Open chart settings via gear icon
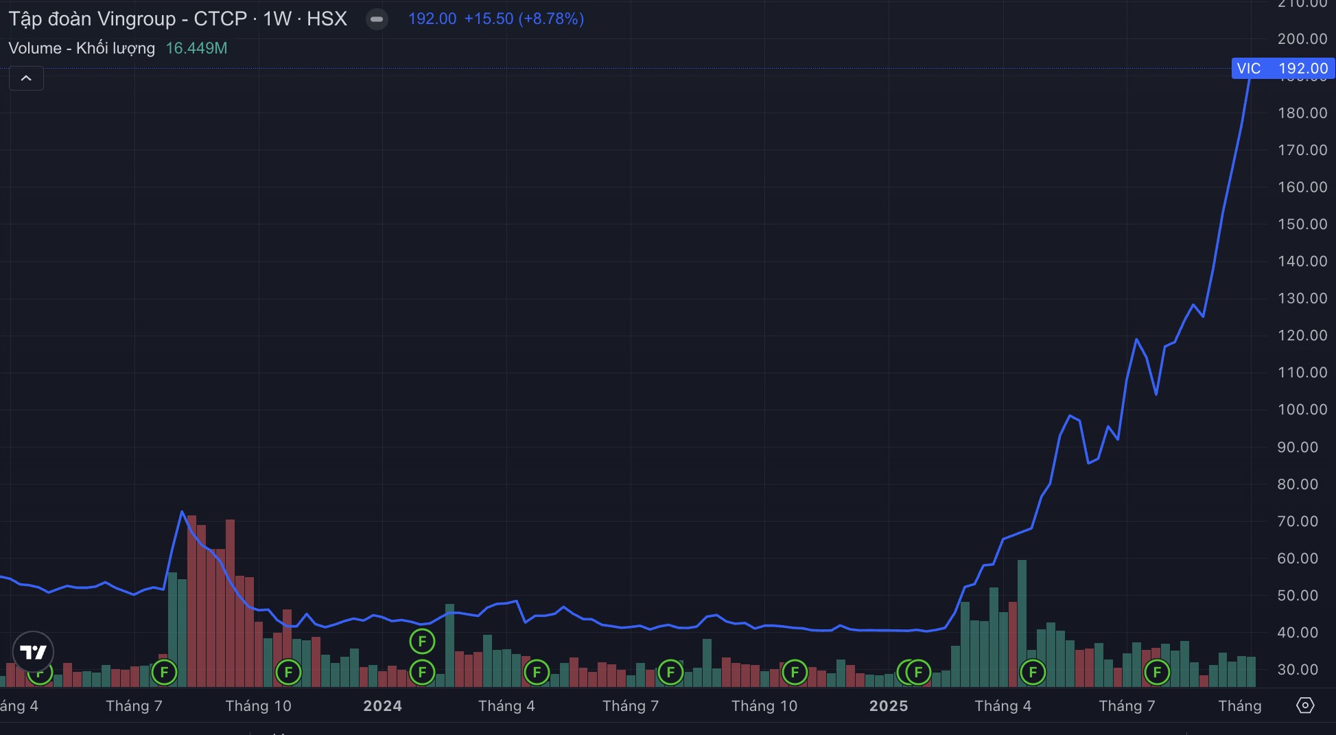Screen dimensions: 1336x735 (x=1304, y=705)
